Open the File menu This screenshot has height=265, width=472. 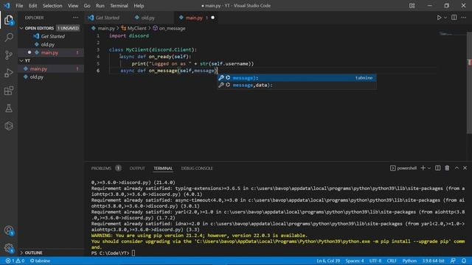click(19, 6)
